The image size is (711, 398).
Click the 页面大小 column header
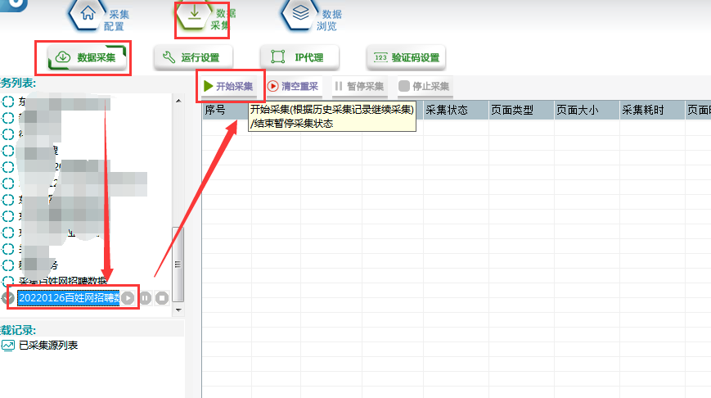click(x=587, y=111)
